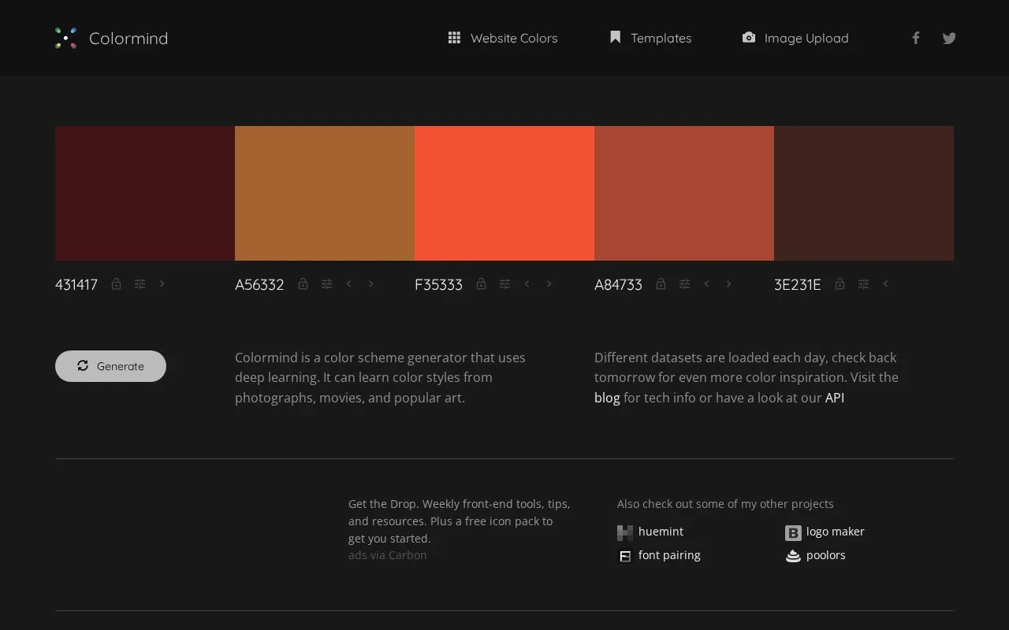Visit the huemint project
This screenshot has height=630, width=1009.
tap(650, 532)
